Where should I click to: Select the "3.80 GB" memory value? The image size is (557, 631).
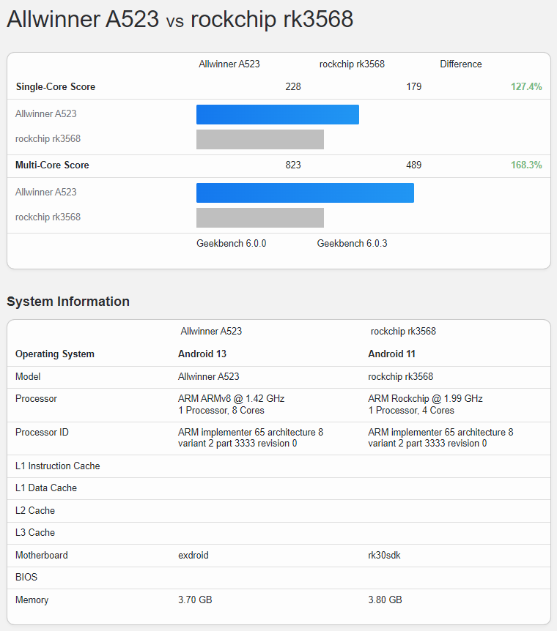coord(385,600)
